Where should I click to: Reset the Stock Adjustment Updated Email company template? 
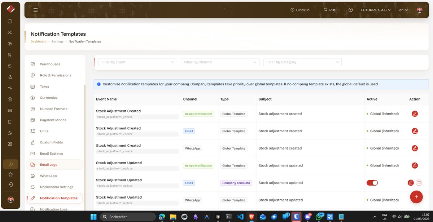[x=419, y=183]
